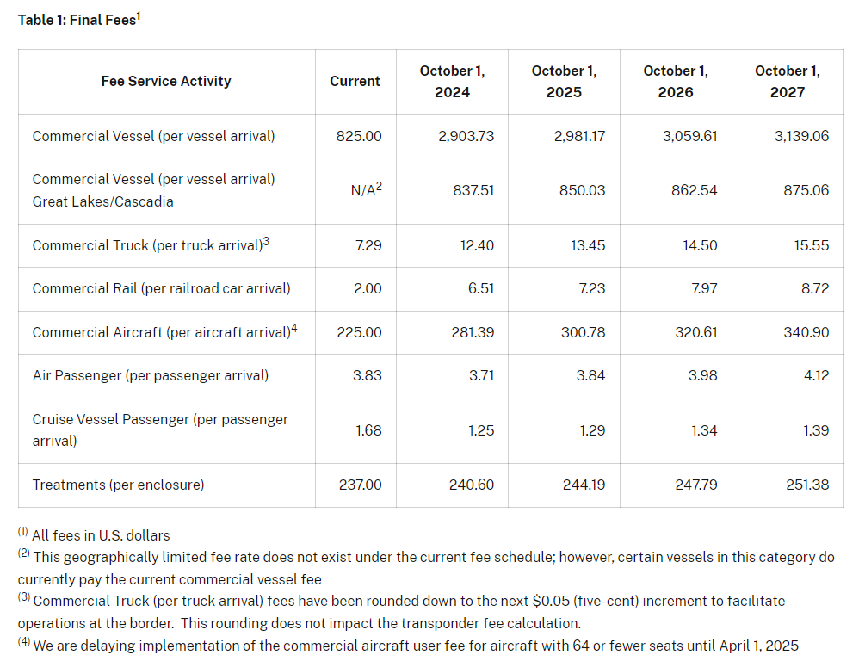This screenshot has width=865, height=661.
Task: Click the Fee Service Activity column header
Action: 166,81
